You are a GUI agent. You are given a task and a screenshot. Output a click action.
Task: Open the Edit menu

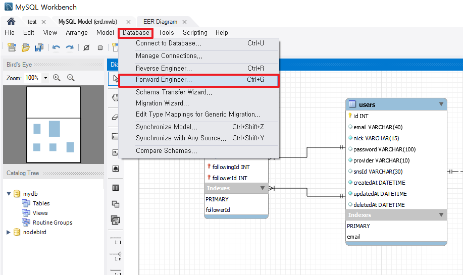pyautogui.click(x=29, y=33)
